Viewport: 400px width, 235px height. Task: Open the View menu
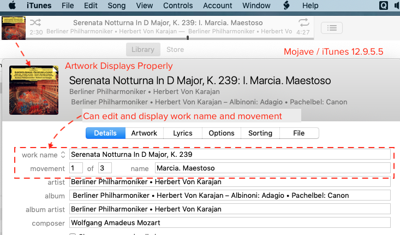[145, 5]
